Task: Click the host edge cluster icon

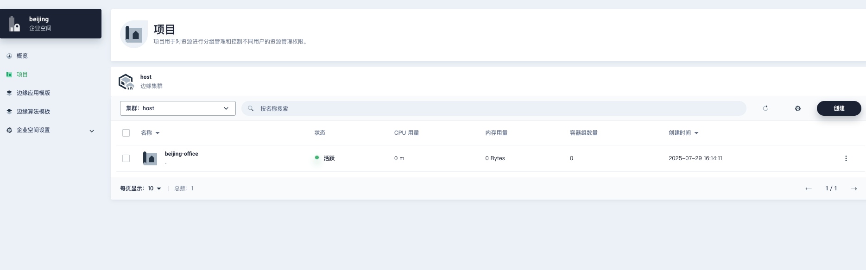Action: tap(126, 82)
